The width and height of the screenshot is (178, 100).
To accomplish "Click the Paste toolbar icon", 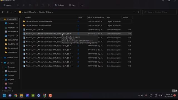I will coord(30,5).
